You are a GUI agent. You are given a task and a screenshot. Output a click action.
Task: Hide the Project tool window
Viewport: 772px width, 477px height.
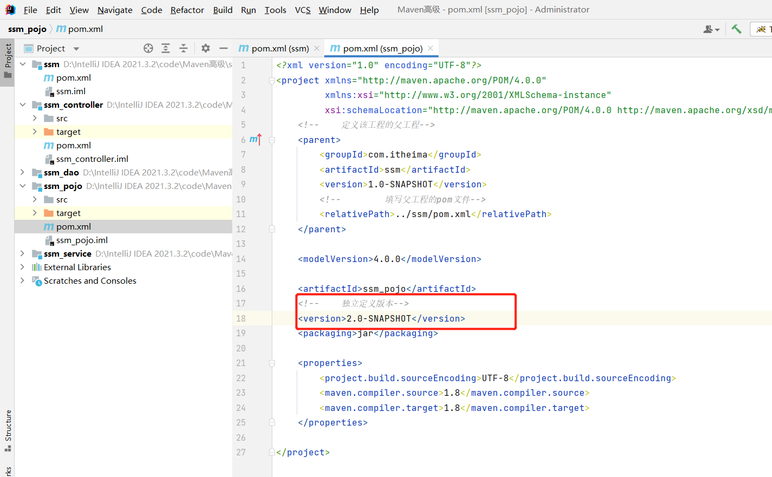[x=224, y=48]
